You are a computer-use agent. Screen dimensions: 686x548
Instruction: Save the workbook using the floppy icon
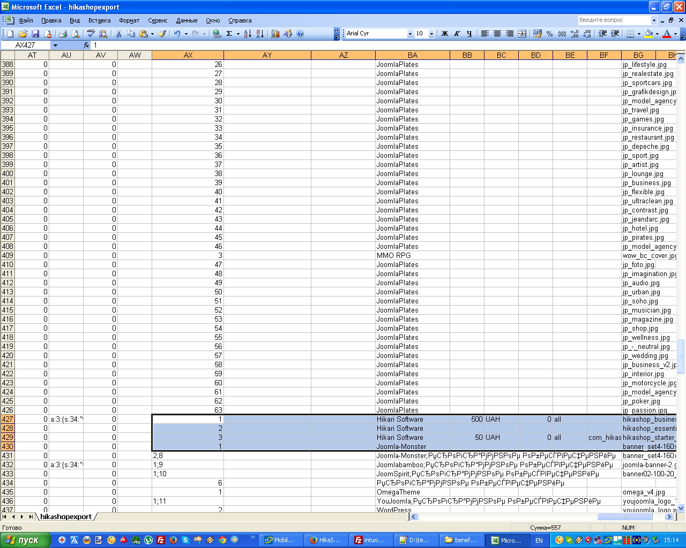(35, 34)
